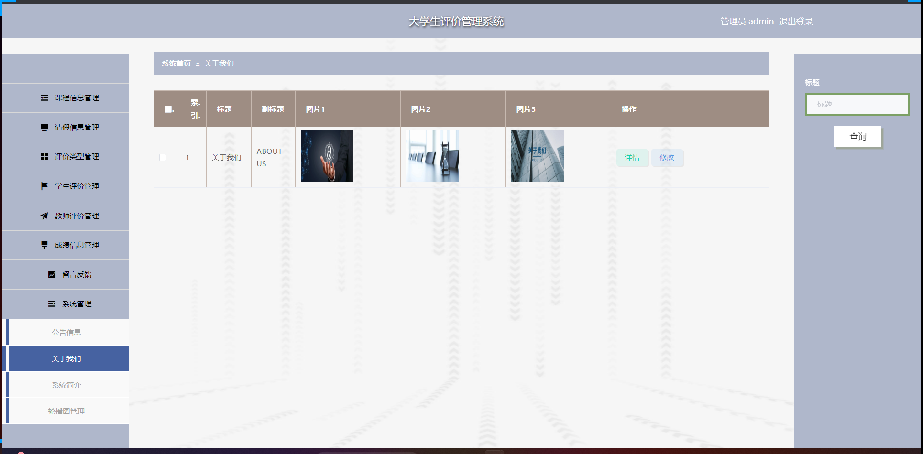
Task: Click the 副标题 column header
Action: click(273, 109)
